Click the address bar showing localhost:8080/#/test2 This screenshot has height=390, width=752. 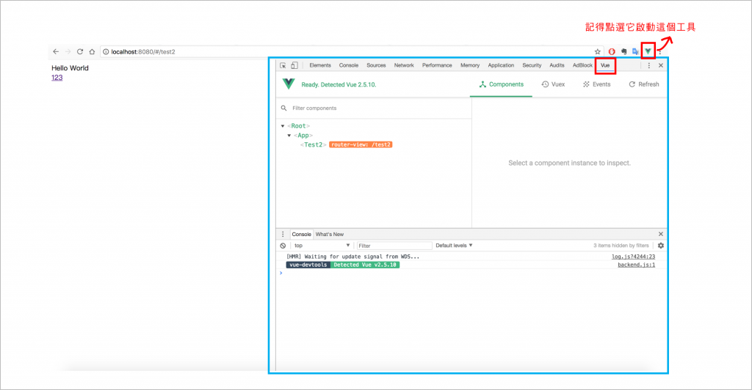(350, 51)
